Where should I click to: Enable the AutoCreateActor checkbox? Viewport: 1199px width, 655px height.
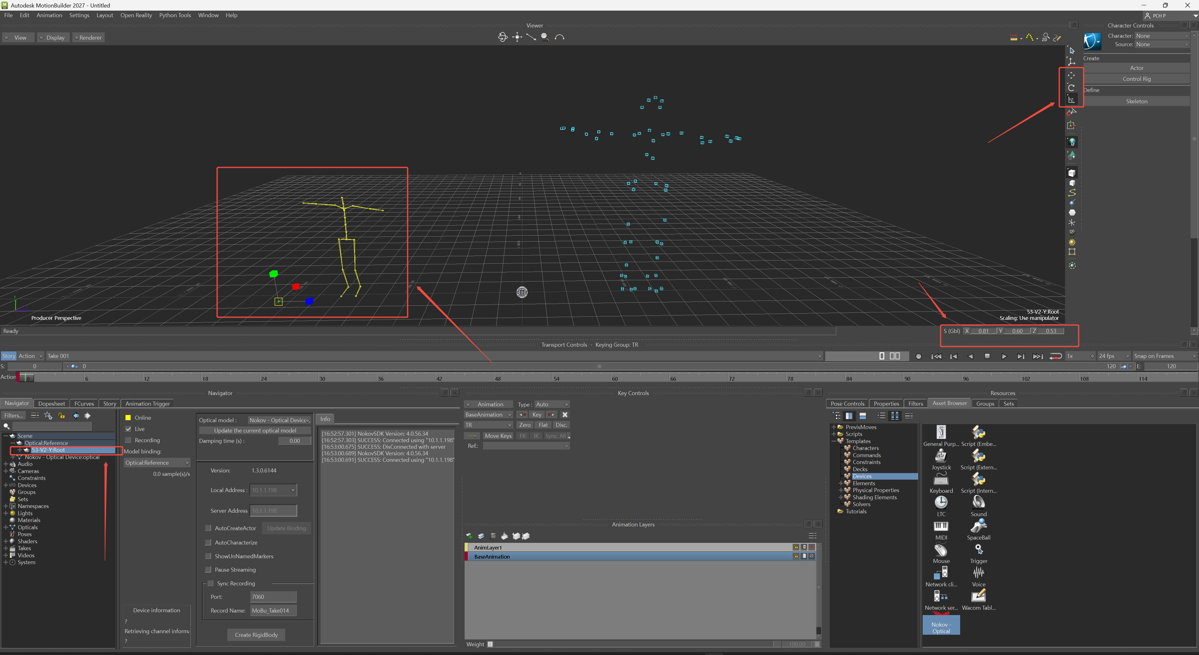pos(208,528)
